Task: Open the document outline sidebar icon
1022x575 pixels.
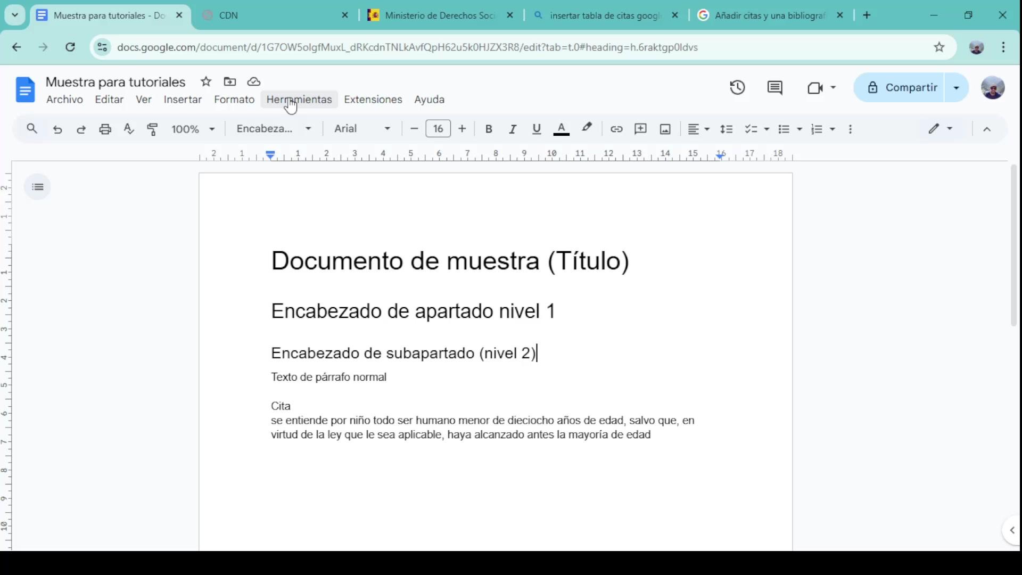Action: (37, 187)
